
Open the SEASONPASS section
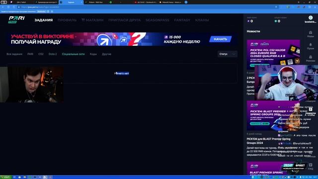click(x=158, y=20)
